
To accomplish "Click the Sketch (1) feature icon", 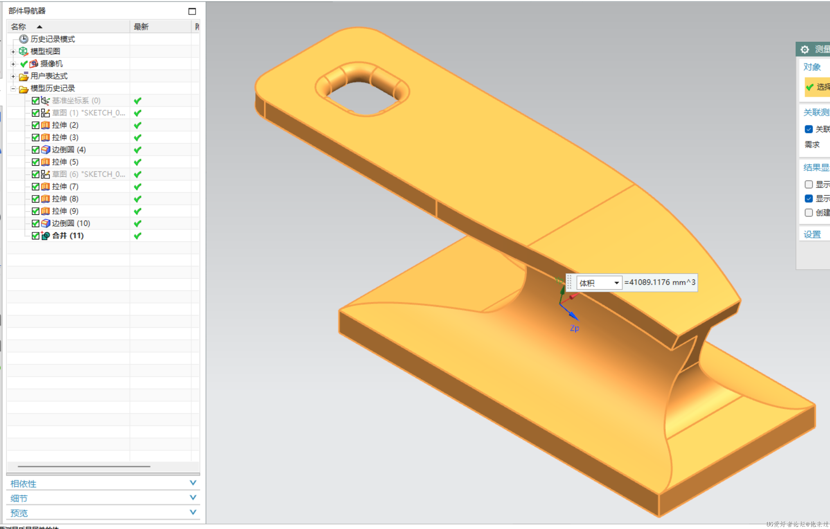I will tap(45, 113).
